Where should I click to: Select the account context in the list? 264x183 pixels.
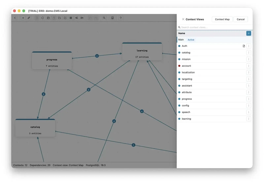[215, 66]
